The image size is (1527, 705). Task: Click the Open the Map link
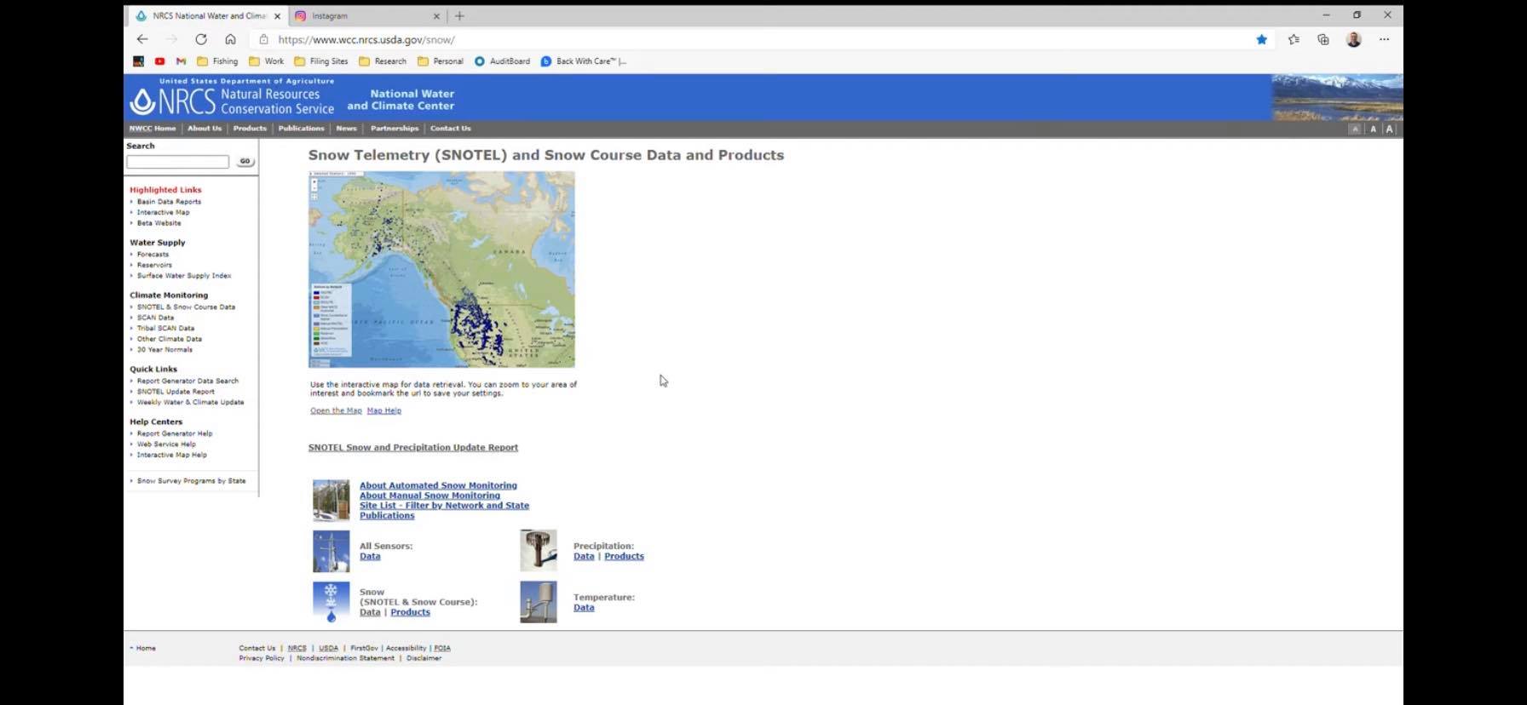[x=336, y=410]
